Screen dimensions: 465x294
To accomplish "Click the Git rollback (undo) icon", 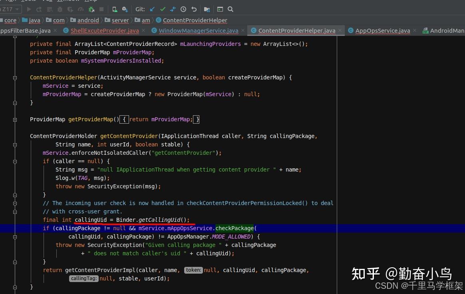I will [194, 9].
